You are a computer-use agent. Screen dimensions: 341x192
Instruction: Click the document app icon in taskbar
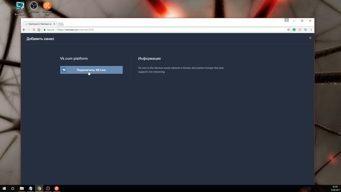click(30, 188)
